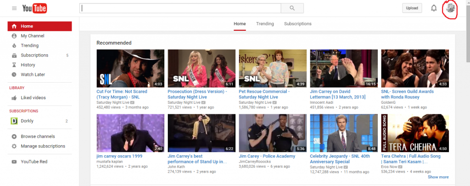The width and height of the screenshot is (470, 186).
Task: Click the Dorkly channel icon
Action: (14, 121)
